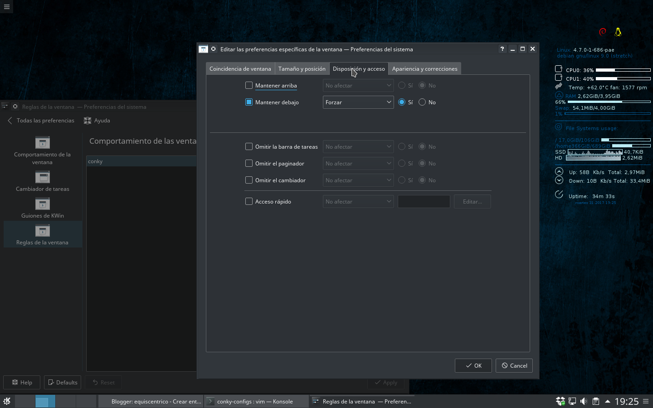Image resolution: width=653 pixels, height=408 pixels.
Task: Open the Forzar dropdown for Mantener debajo
Action: [x=358, y=102]
